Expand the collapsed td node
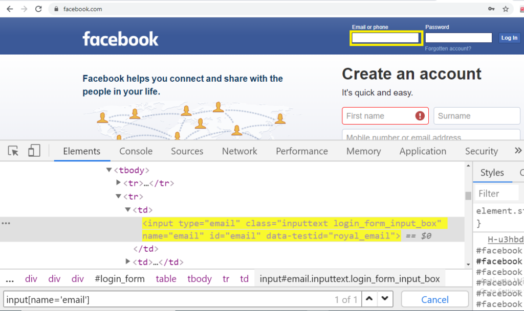This screenshot has width=524, height=311. click(x=127, y=261)
